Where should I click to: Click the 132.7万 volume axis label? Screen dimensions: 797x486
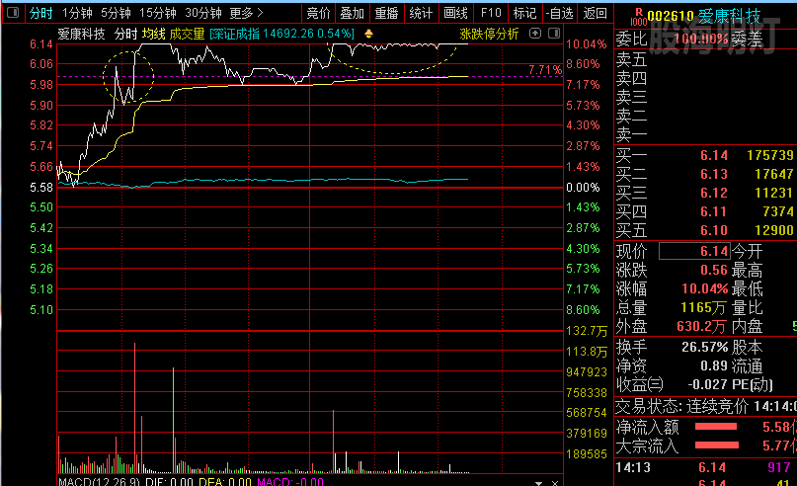point(587,331)
